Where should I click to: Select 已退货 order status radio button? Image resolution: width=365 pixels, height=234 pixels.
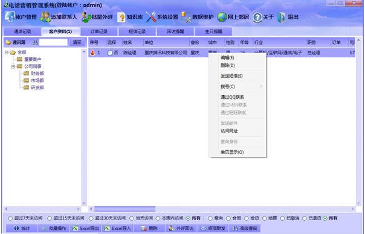[305, 218]
